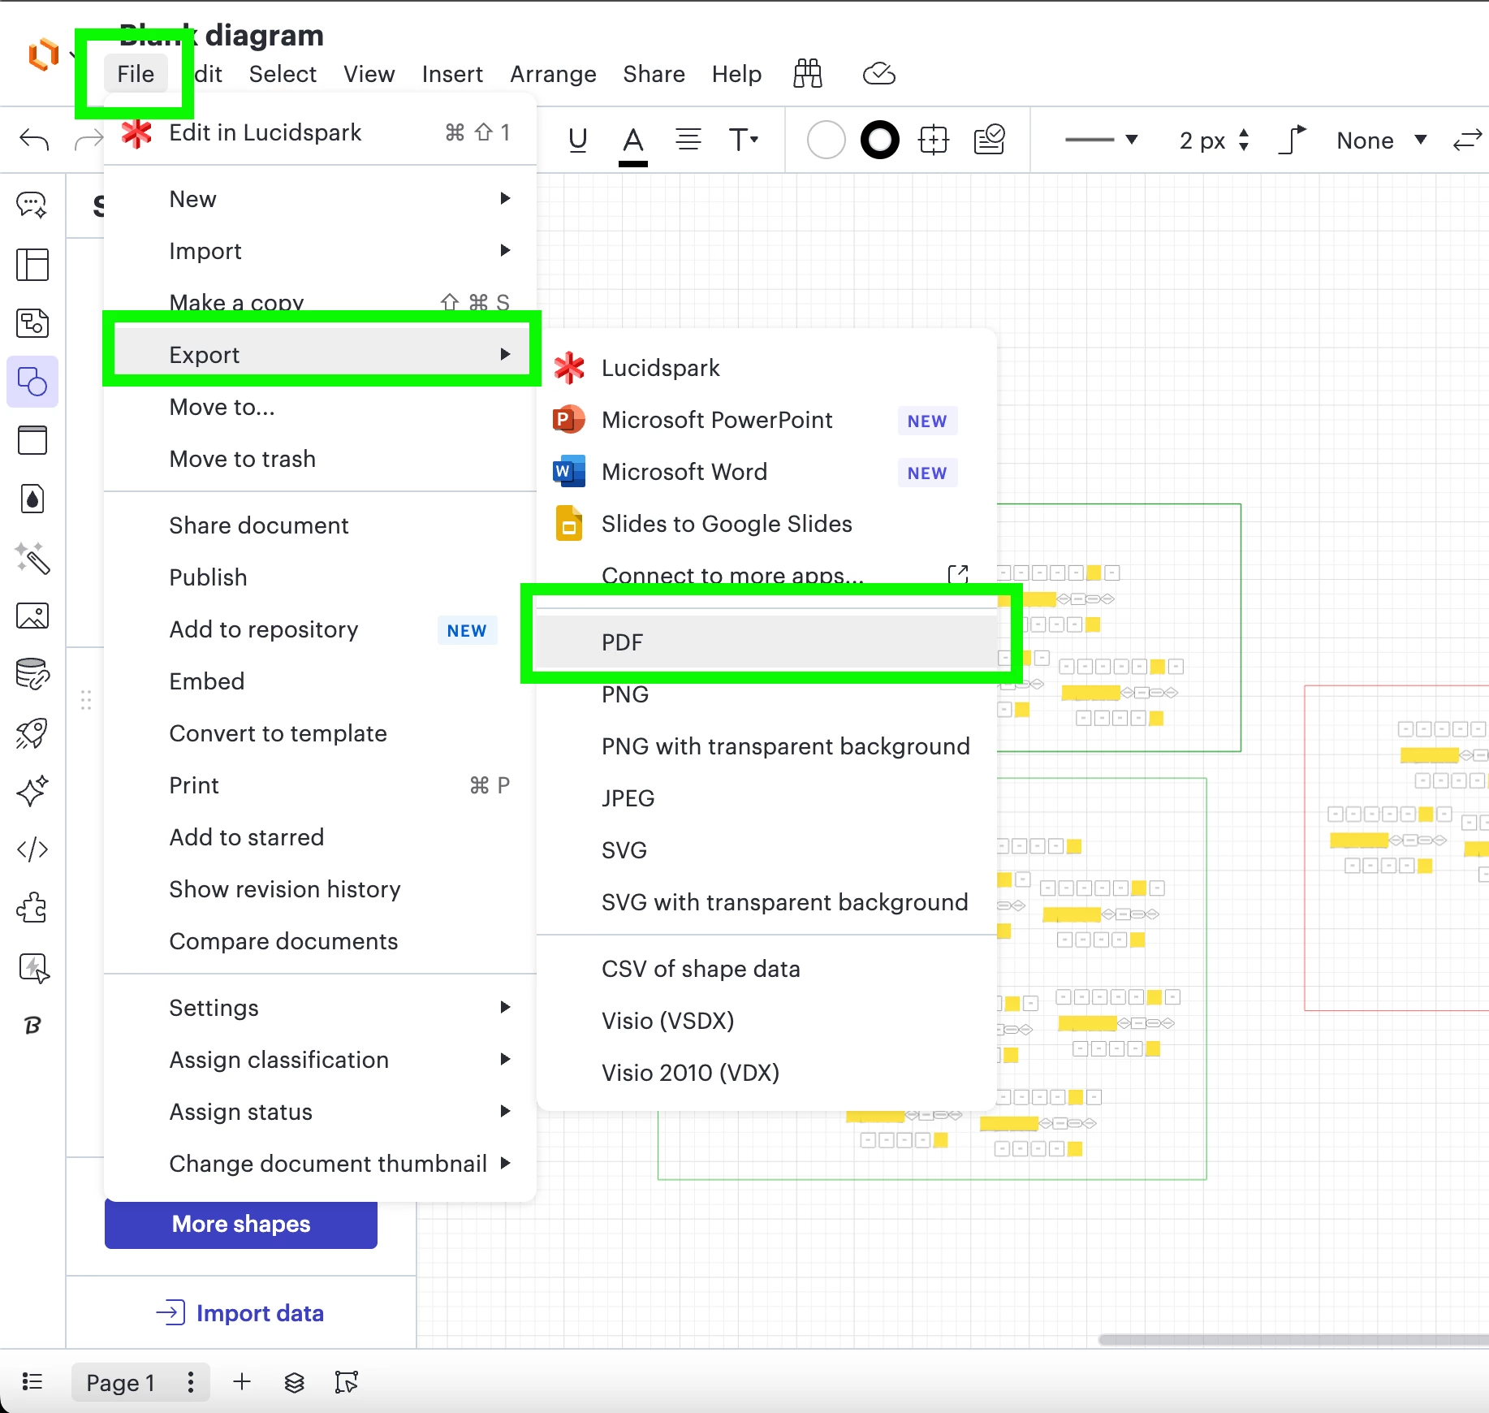This screenshot has height=1413, width=1489.
Task: Click the Import data link
Action: click(x=240, y=1313)
